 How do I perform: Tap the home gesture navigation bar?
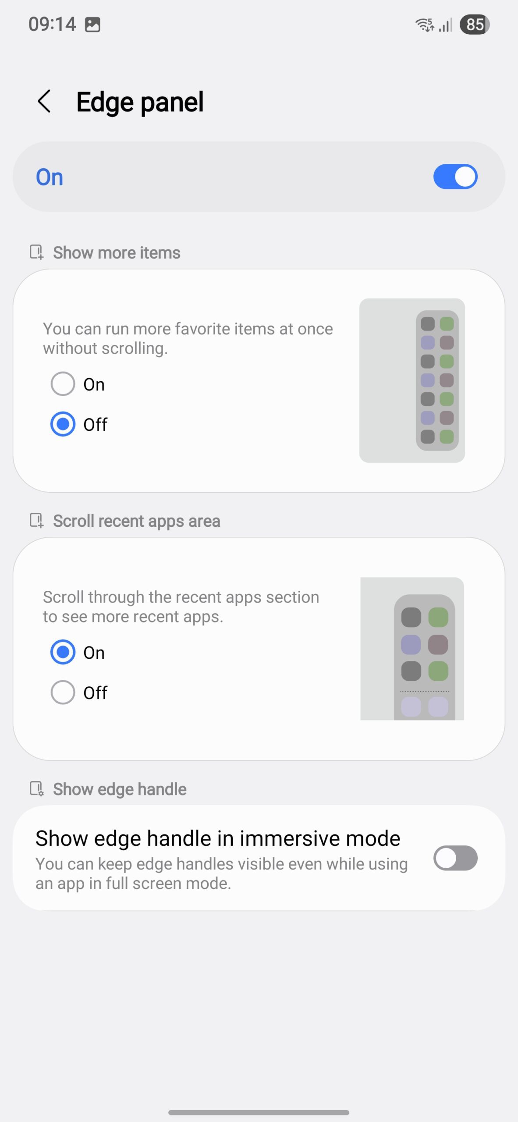(x=259, y=1112)
